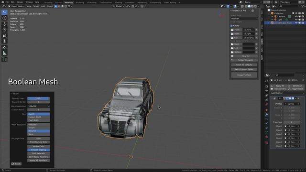Image resolution: width=306 pixels, height=172 pixels.
Task: Open the Global transform orientation dropdown
Action: [x=119, y=6]
